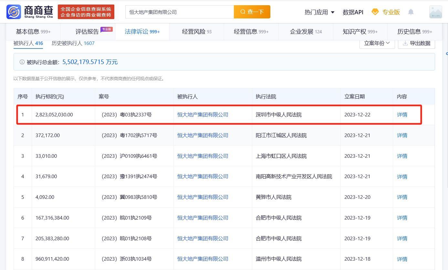This screenshot has width=448, height=270.
Task: Switch to the 经营风险 tab
Action: 197,31
